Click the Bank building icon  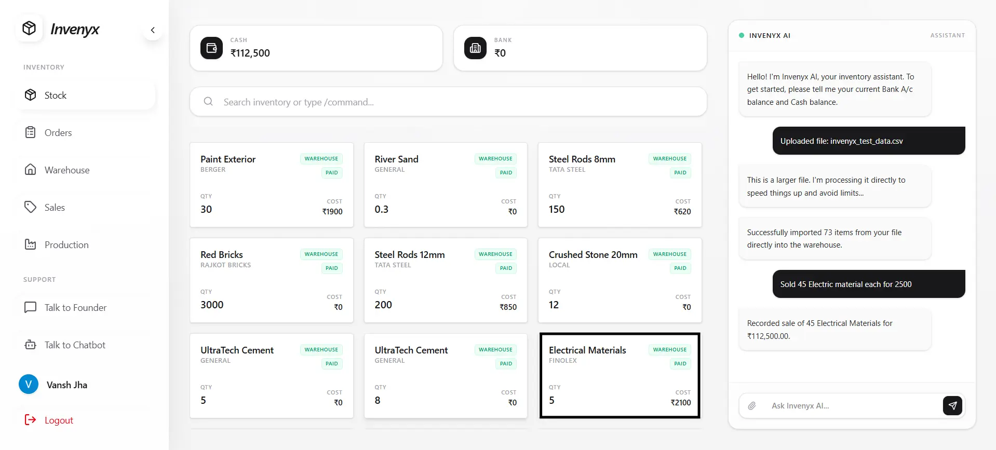coord(475,48)
